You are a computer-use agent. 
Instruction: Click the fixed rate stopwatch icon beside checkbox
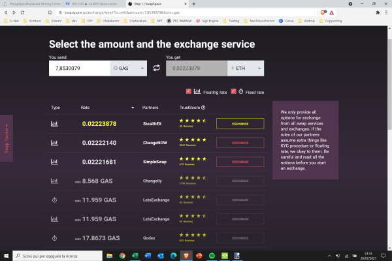[240, 91]
